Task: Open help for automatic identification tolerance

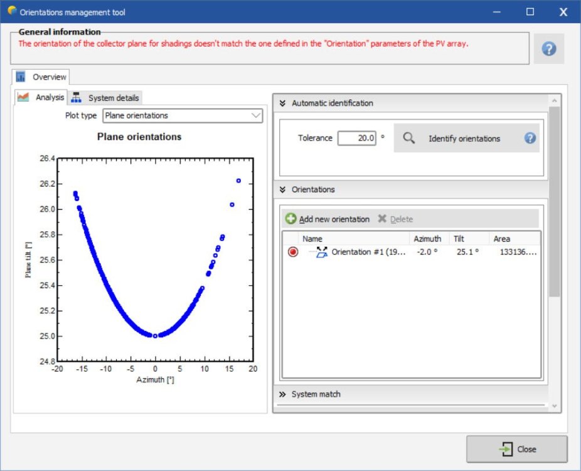Action: [x=530, y=138]
